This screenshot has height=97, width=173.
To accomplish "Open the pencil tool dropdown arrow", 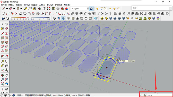I will [x=7, y=9].
